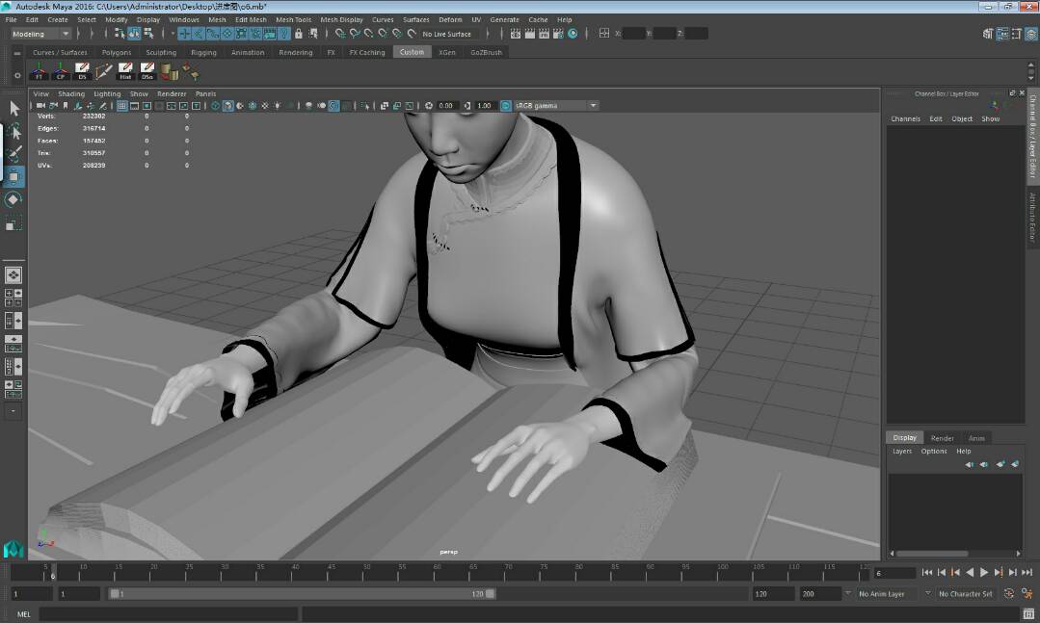This screenshot has height=623, width=1040.
Task: Open the Script Editor icon at bottom right
Action: (x=1028, y=613)
